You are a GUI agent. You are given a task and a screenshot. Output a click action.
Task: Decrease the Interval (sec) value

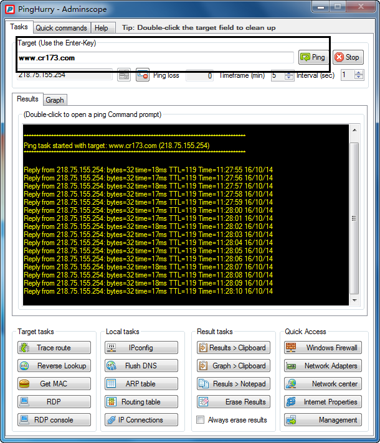(359, 77)
